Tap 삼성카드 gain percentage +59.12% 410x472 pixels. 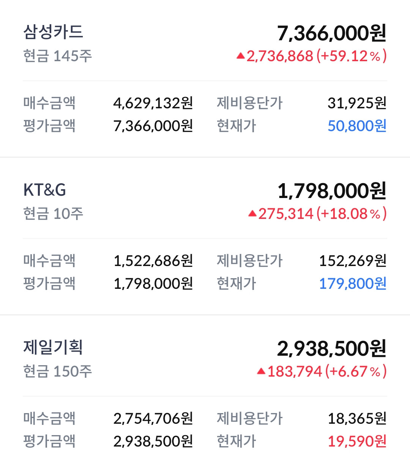352,56
